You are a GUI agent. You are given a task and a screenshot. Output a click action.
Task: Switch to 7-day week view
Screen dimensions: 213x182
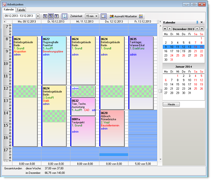point(56,16)
